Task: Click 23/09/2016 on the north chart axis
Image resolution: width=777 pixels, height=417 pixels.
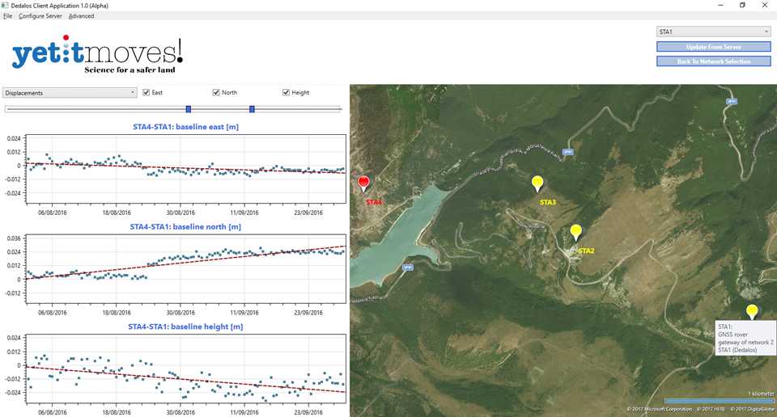Action: [x=308, y=313]
